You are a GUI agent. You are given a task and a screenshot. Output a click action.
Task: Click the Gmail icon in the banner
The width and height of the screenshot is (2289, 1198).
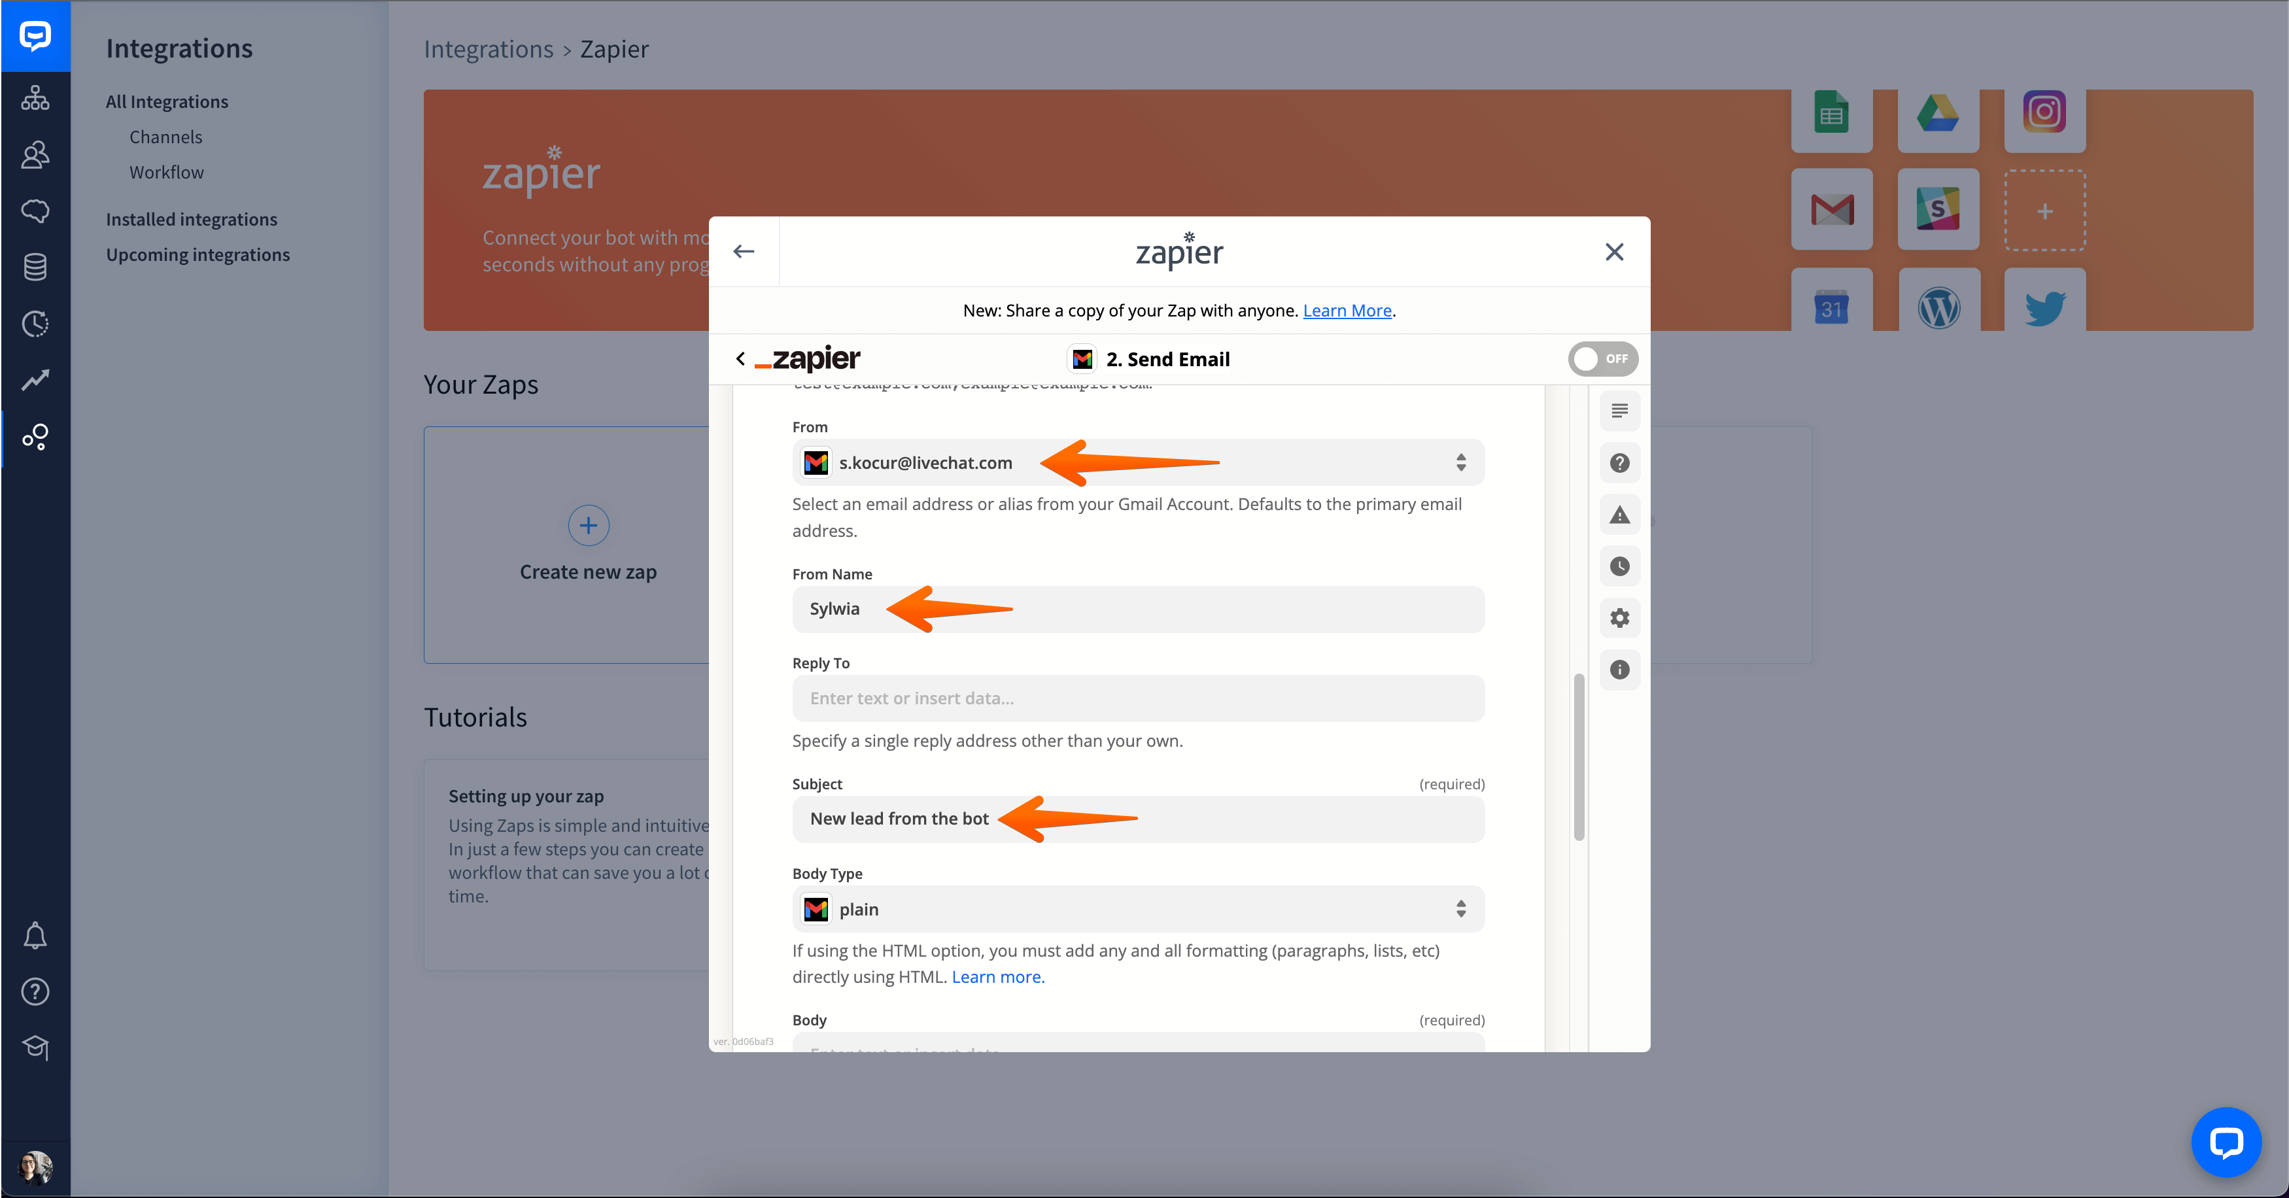click(1831, 210)
